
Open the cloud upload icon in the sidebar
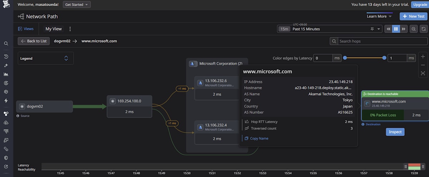(6, 123)
